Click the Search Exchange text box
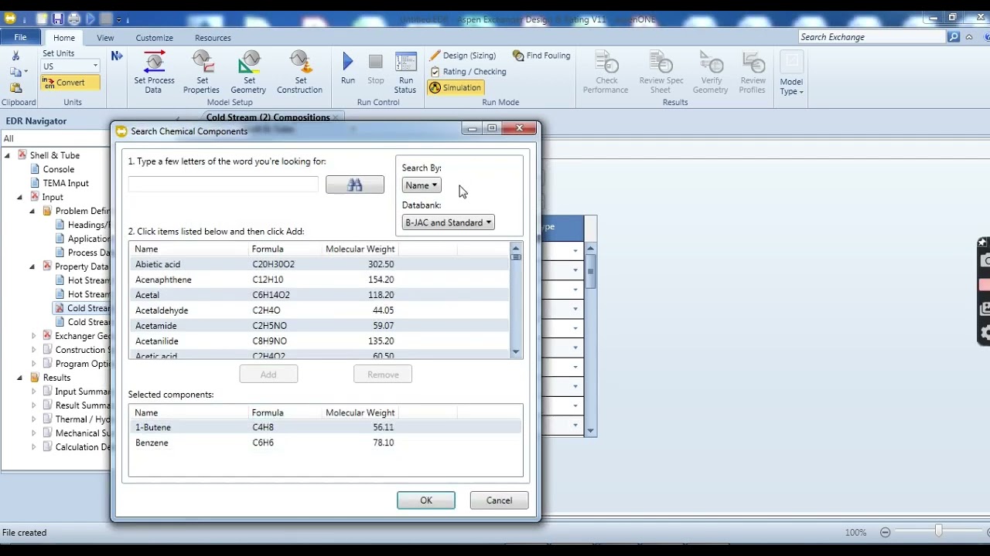This screenshot has width=990, height=556. [x=872, y=37]
